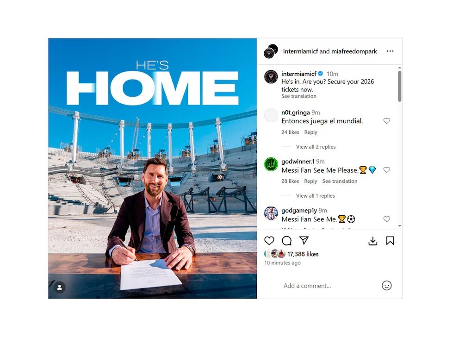Open miafreedompark profile in header
The width and height of the screenshot is (459, 338).
pos(354,51)
